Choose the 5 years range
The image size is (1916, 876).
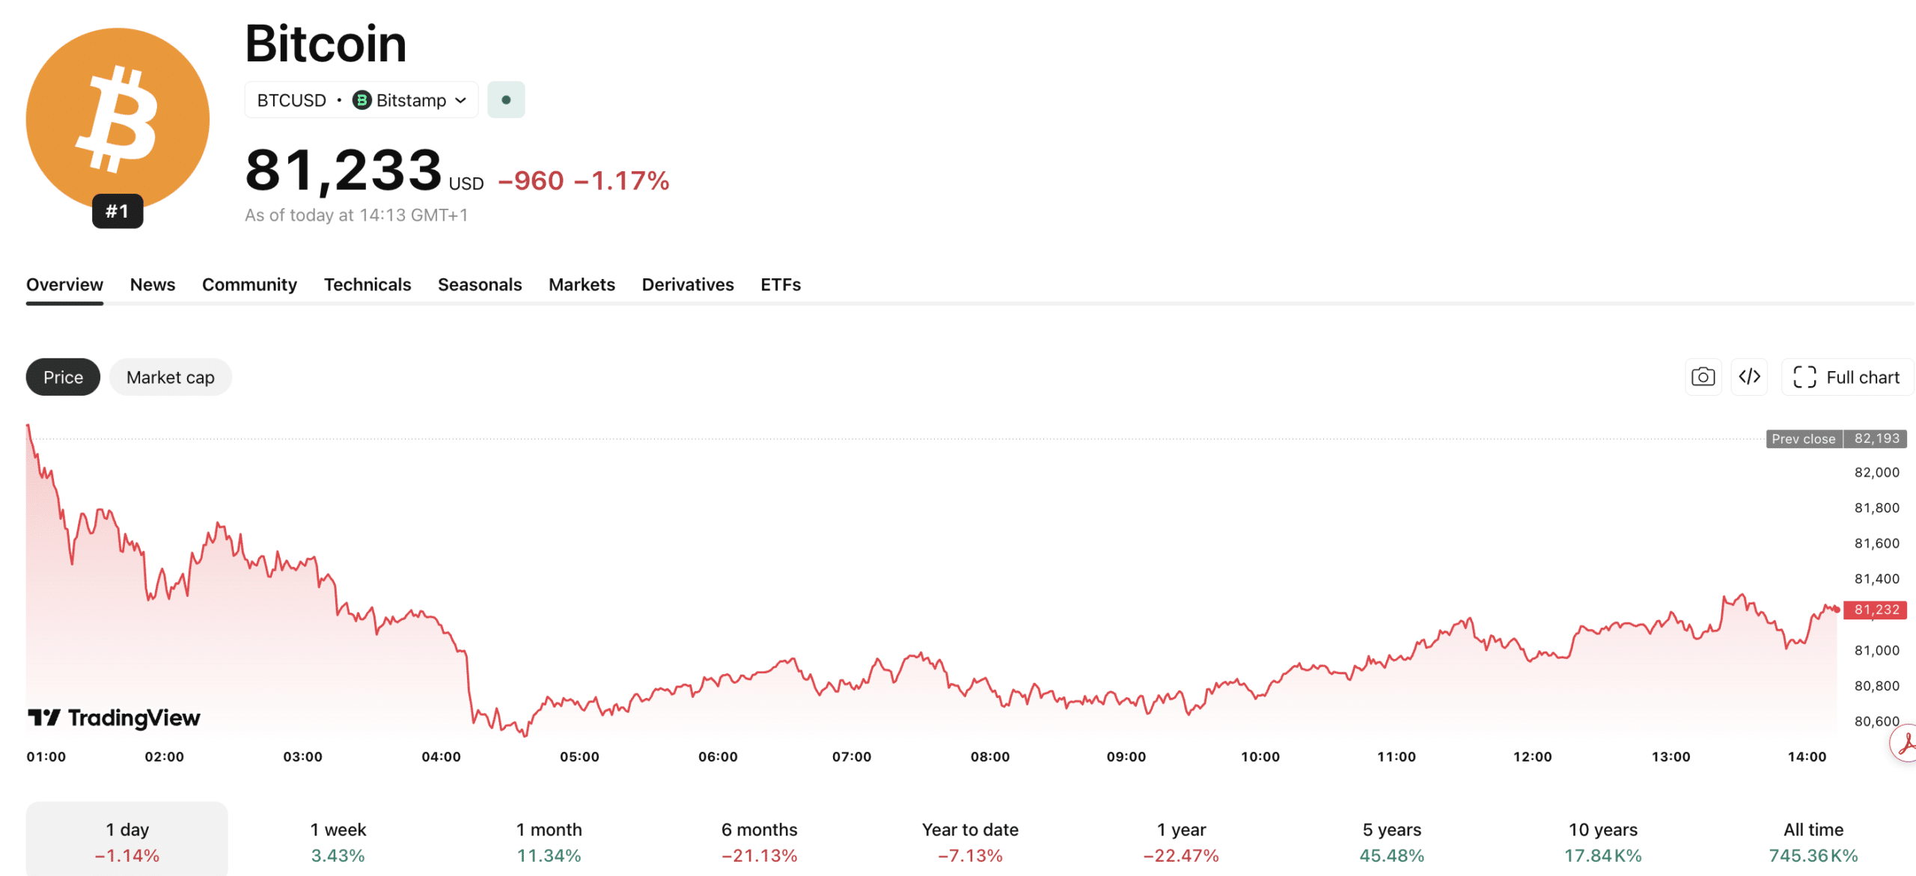pyautogui.click(x=1392, y=841)
